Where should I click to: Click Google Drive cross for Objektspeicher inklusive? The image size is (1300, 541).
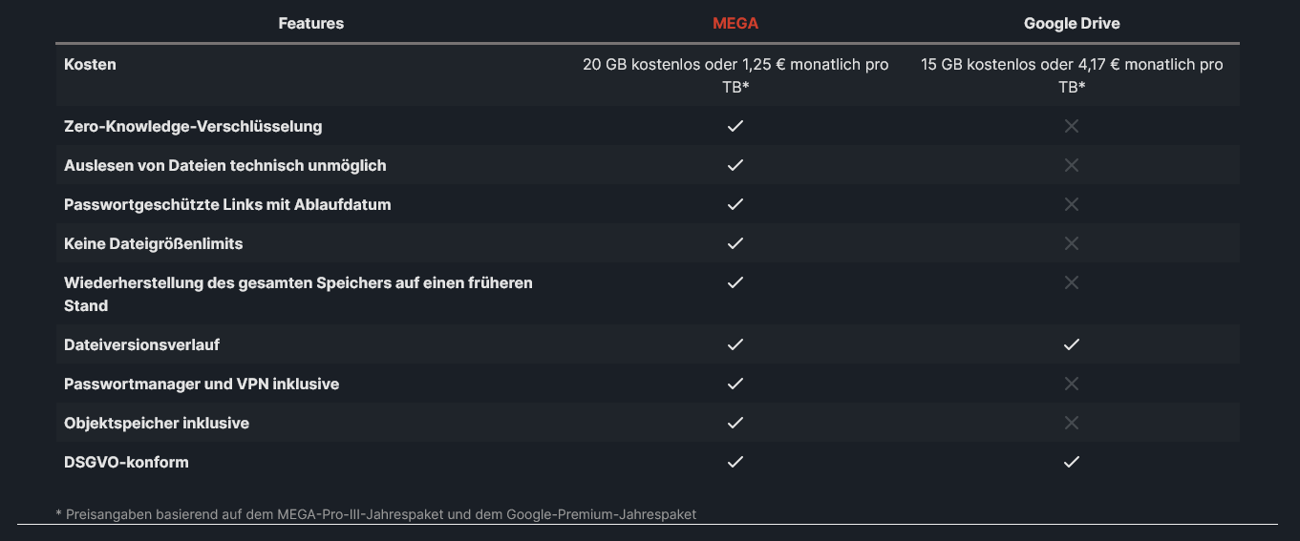point(1072,423)
